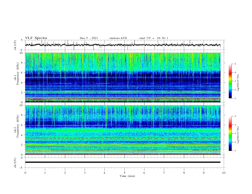The image size is (252, 194).
Task: Click the "ch.3(V)" waveform axis label
Action: click(15, 163)
